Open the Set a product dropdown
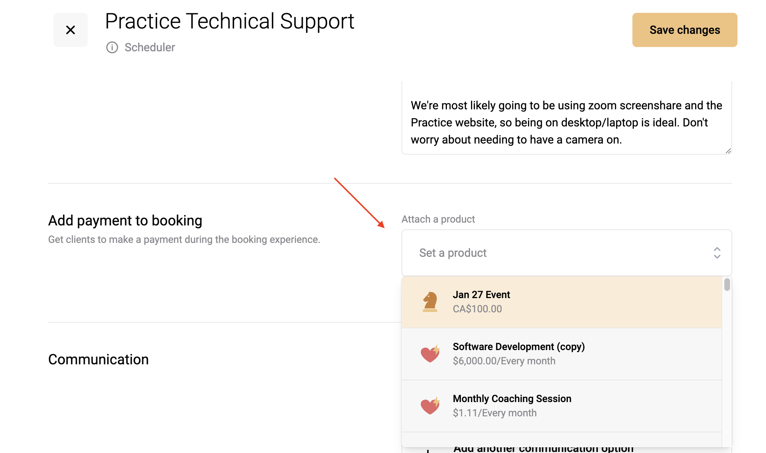 (566, 253)
